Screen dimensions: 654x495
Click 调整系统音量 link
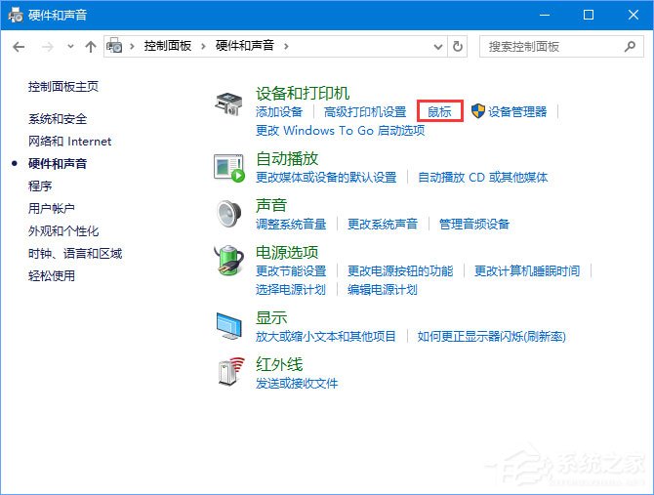(291, 224)
